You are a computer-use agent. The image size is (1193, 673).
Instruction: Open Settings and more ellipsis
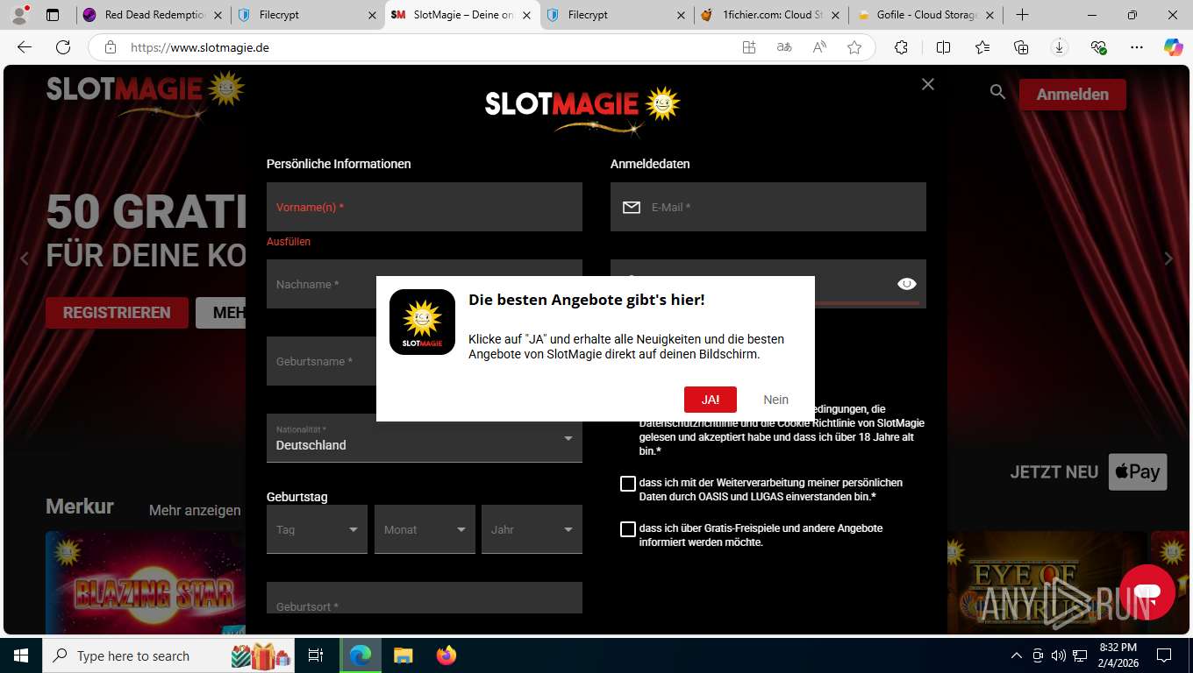(x=1137, y=47)
